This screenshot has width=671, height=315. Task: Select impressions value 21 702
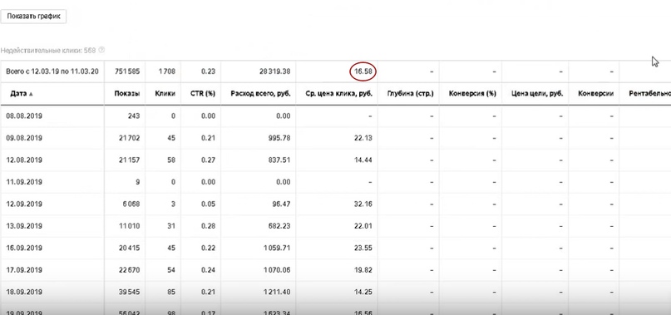[129, 138]
